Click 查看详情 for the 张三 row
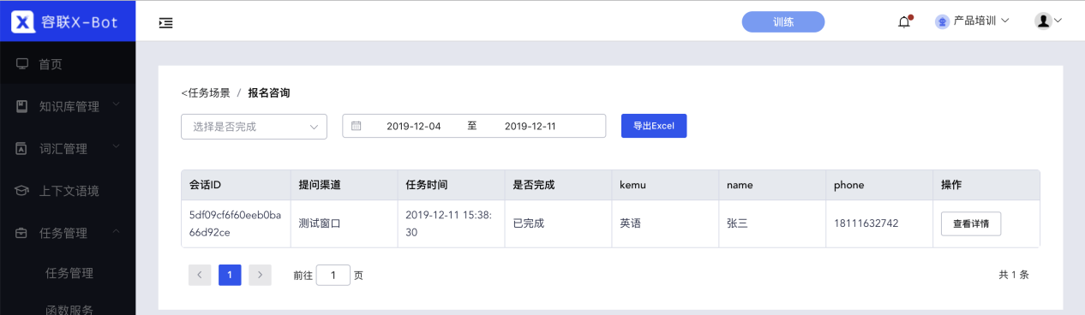 971,224
